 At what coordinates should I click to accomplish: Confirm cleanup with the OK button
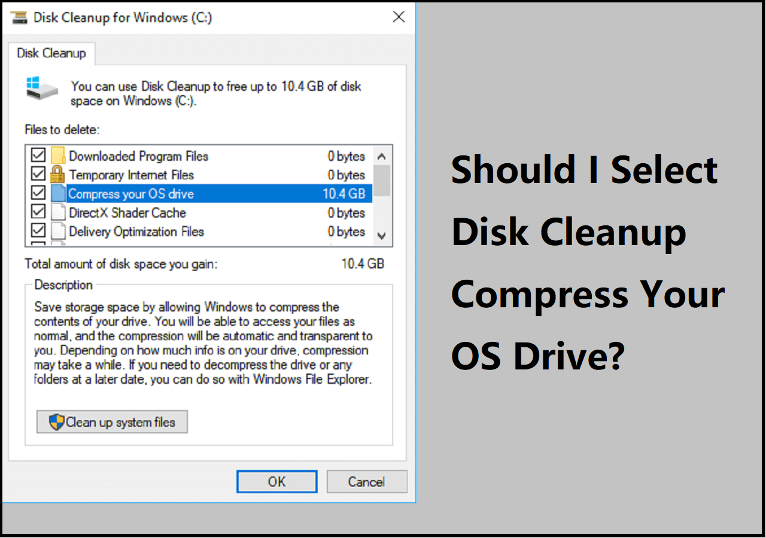(x=276, y=482)
